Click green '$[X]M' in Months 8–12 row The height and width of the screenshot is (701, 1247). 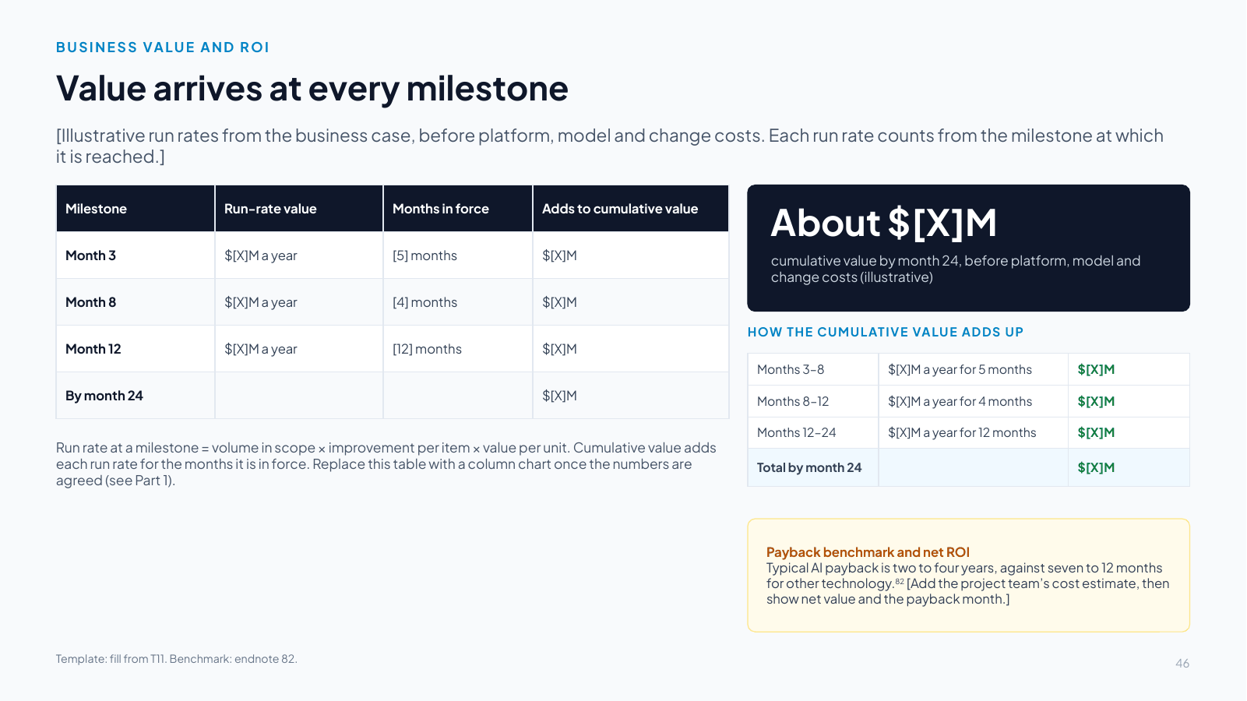[1096, 401]
